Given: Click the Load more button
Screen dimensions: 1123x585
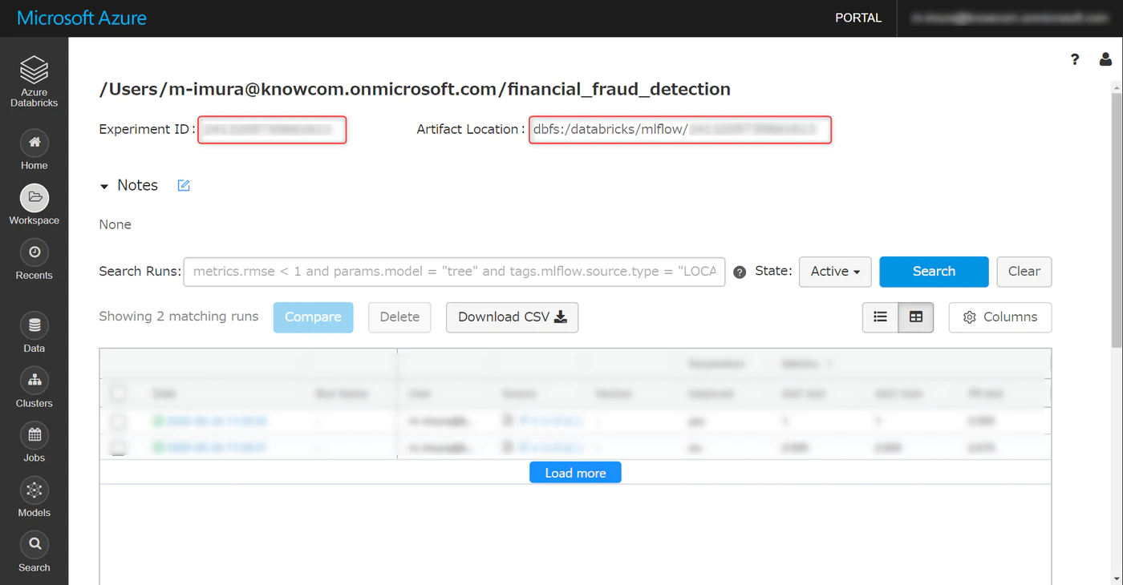Looking at the screenshot, I should (x=575, y=473).
